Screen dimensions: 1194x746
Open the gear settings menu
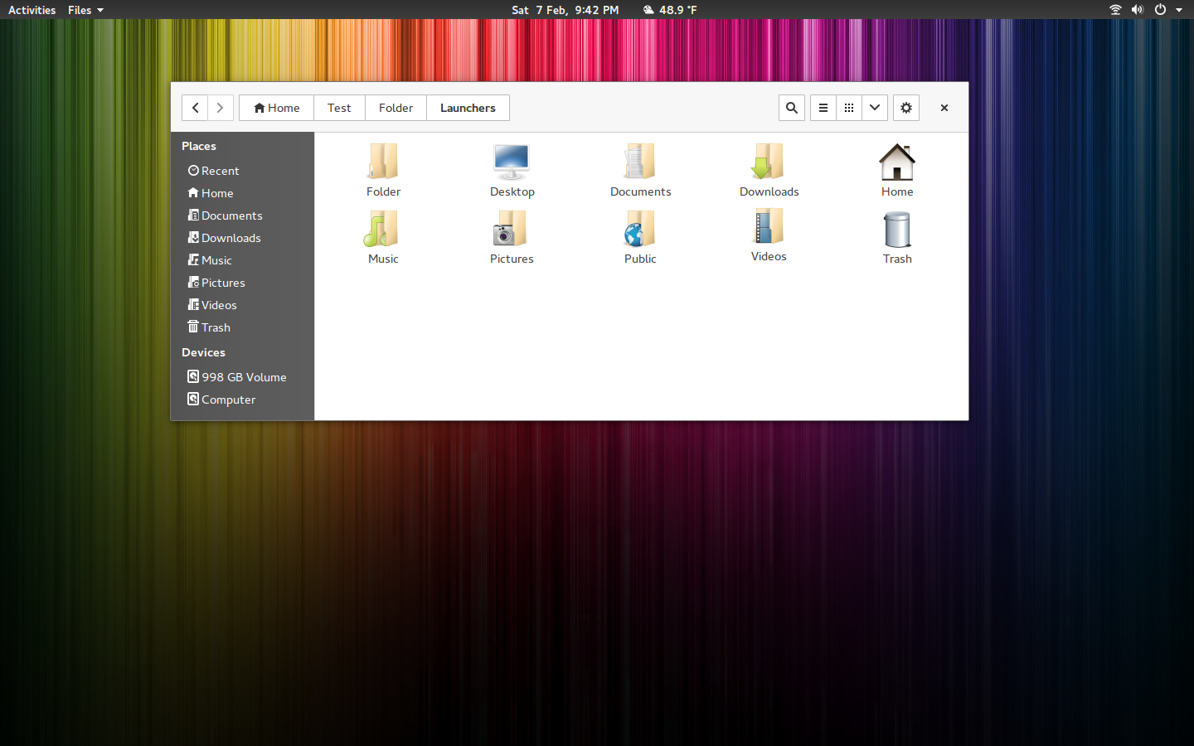pyautogui.click(x=906, y=108)
